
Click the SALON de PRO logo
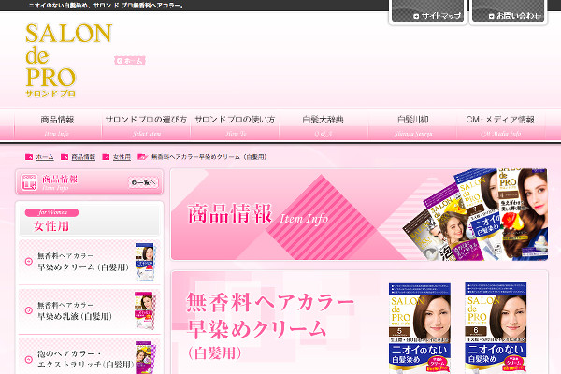(68, 61)
